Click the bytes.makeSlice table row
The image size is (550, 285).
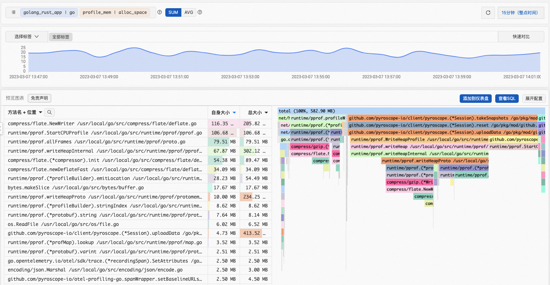[138, 188]
